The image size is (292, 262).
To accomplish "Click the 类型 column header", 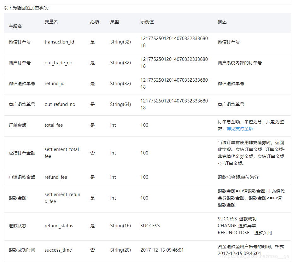I will click(x=114, y=23).
